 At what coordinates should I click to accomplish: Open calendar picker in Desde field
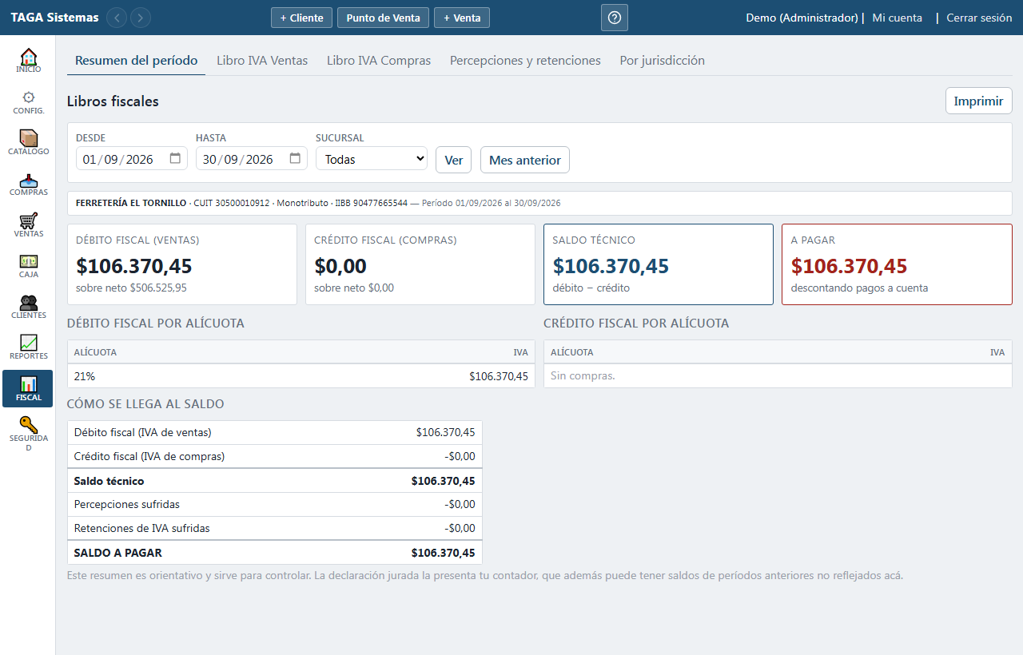click(x=175, y=159)
